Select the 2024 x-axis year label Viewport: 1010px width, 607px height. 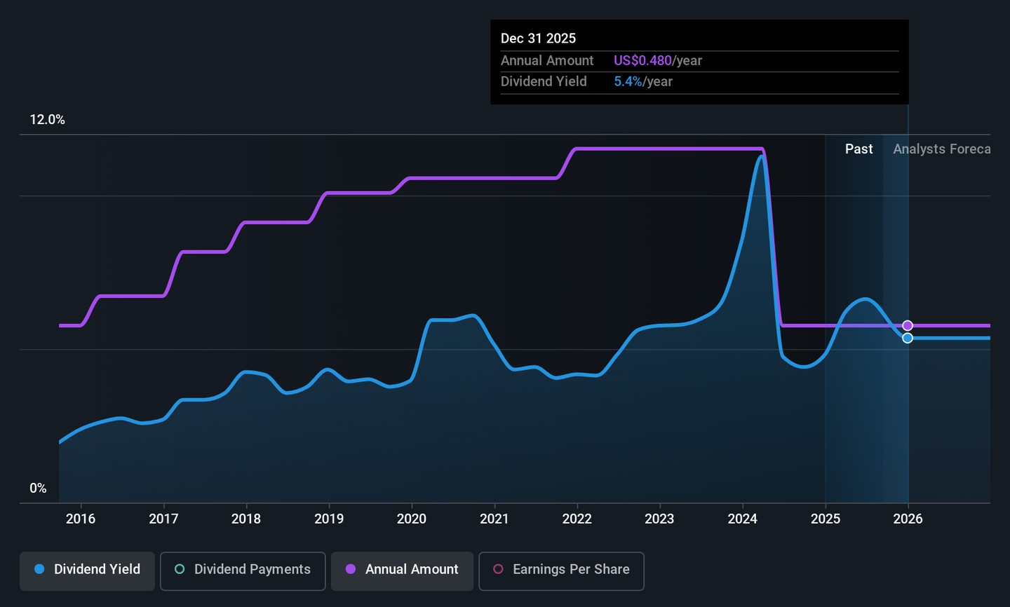click(x=742, y=519)
